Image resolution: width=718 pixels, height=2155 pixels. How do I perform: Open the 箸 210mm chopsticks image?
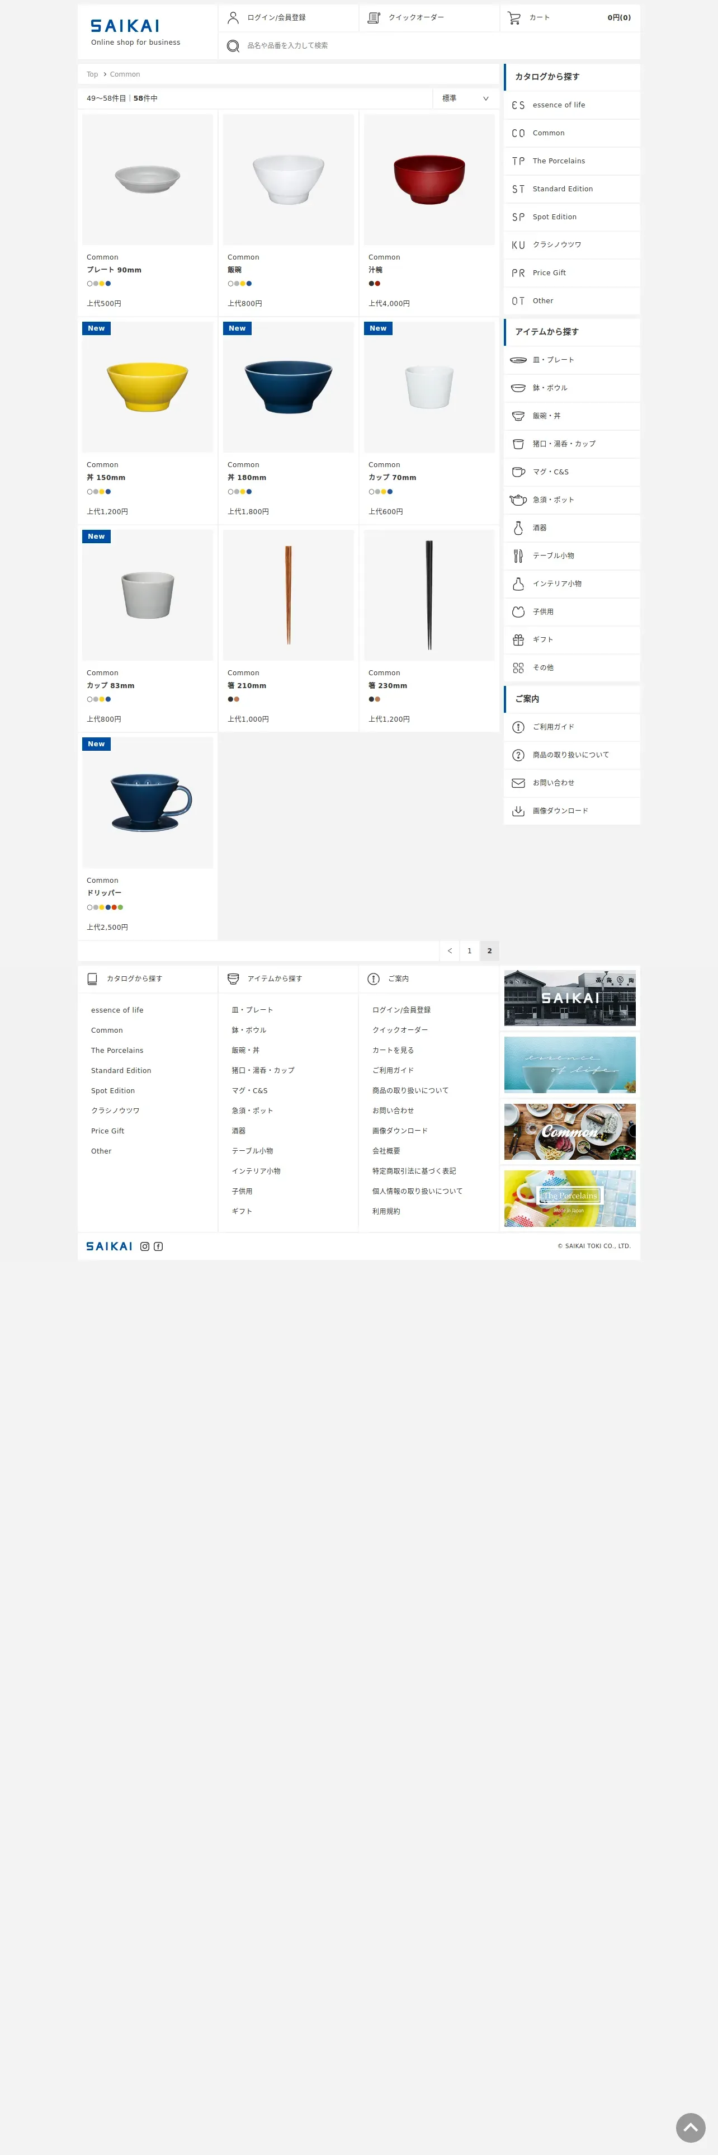coord(289,596)
